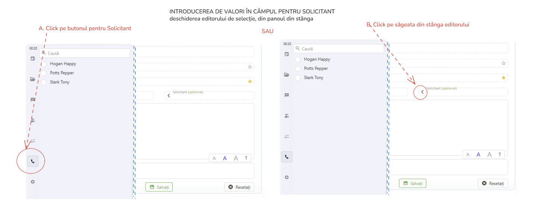Click the phone icon in left screenshot sidebar
The image size is (536, 220).
[x=33, y=161]
